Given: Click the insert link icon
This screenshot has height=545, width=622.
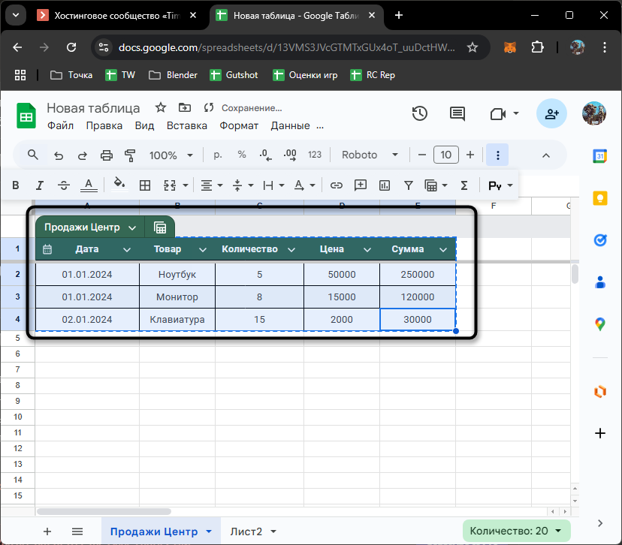Looking at the screenshot, I should [337, 185].
